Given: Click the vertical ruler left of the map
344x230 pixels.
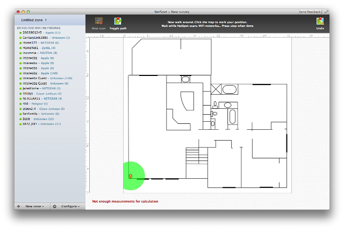Looking at the screenshot, I should point(88,115).
